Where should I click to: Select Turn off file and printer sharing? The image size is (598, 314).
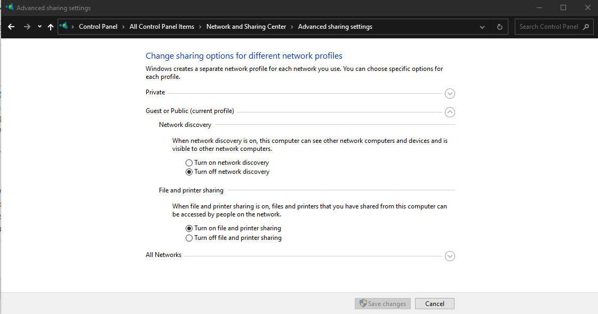click(189, 238)
